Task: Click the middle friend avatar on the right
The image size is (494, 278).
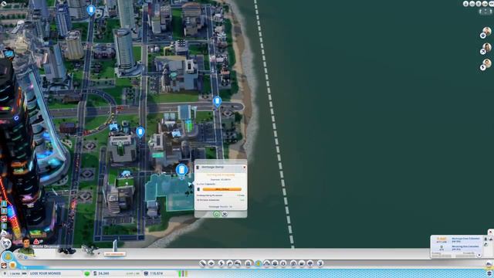Action: pos(487,47)
